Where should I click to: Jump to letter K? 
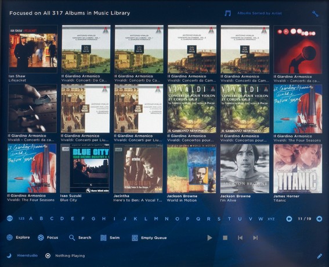pyautogui.click(x=135, y=219)
